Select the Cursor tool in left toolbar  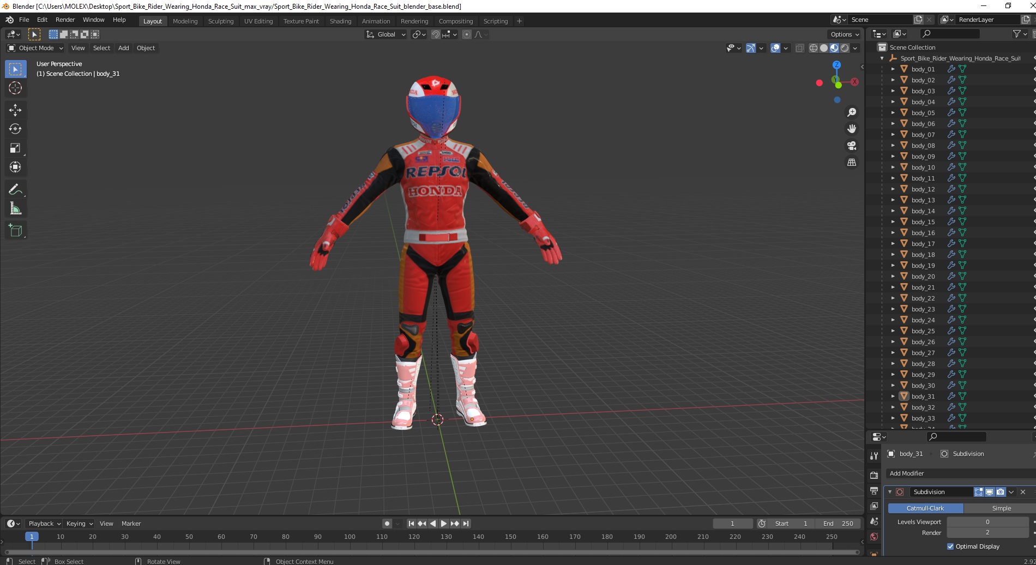pyautogui.click(x=15, y=88)
